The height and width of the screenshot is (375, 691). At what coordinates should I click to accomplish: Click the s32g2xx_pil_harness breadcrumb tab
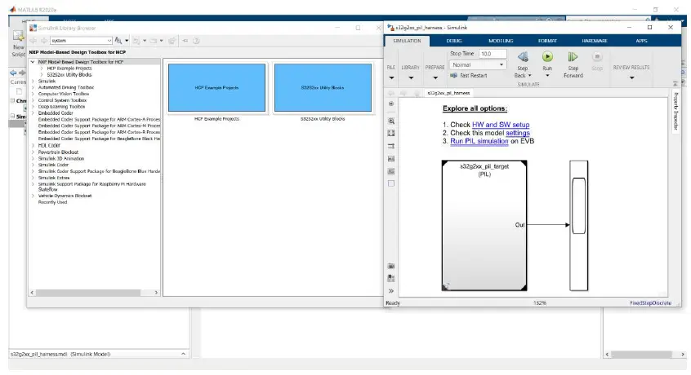coord(448,93)
